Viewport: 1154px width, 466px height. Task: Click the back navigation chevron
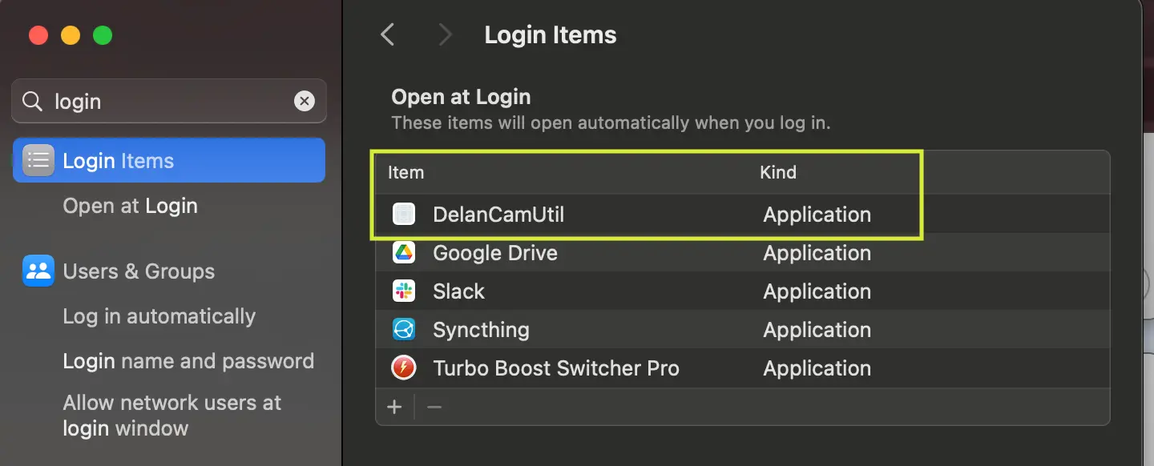388,34
